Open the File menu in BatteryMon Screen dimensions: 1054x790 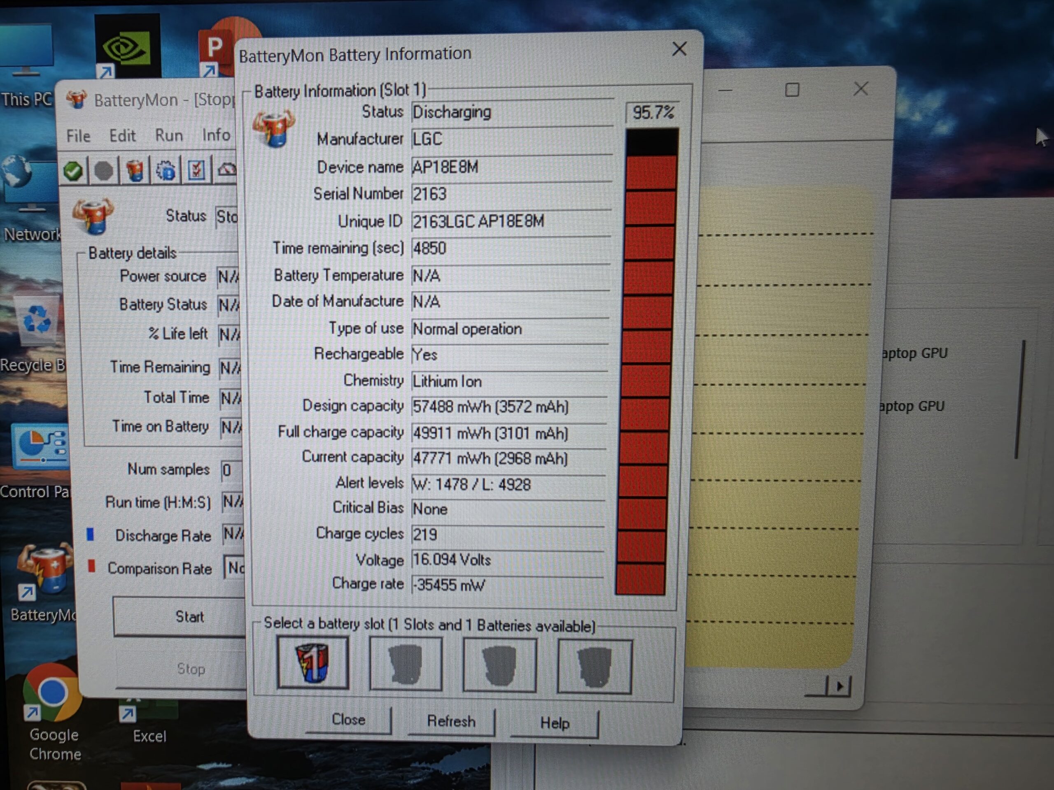[78, 136]
